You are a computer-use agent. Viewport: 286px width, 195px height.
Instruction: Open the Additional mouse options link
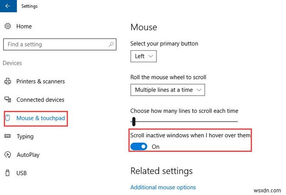point(163,187)
